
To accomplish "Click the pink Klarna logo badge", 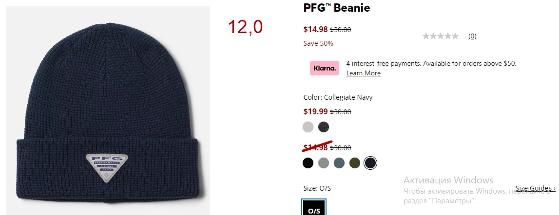I will point(325,68).
